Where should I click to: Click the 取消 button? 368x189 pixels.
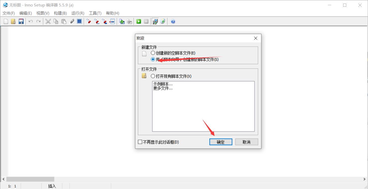tap(247, 142)
